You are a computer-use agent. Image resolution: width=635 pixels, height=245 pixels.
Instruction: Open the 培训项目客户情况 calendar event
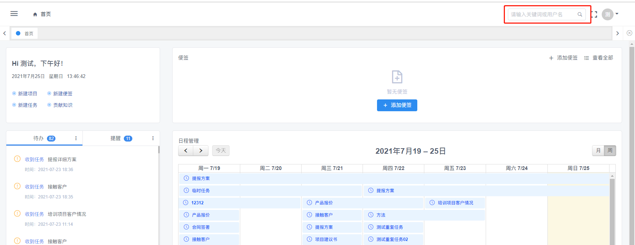click(x=455, y=203)
